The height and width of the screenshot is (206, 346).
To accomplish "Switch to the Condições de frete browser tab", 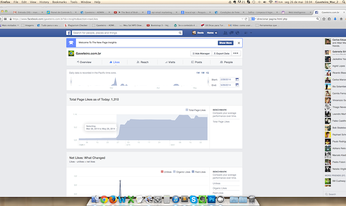I will (x=230, y=12).
